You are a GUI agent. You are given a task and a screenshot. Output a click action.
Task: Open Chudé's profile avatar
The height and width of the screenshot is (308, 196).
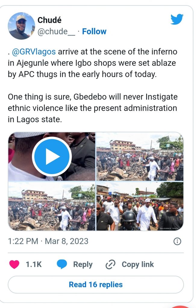click(x=21, y=26)
